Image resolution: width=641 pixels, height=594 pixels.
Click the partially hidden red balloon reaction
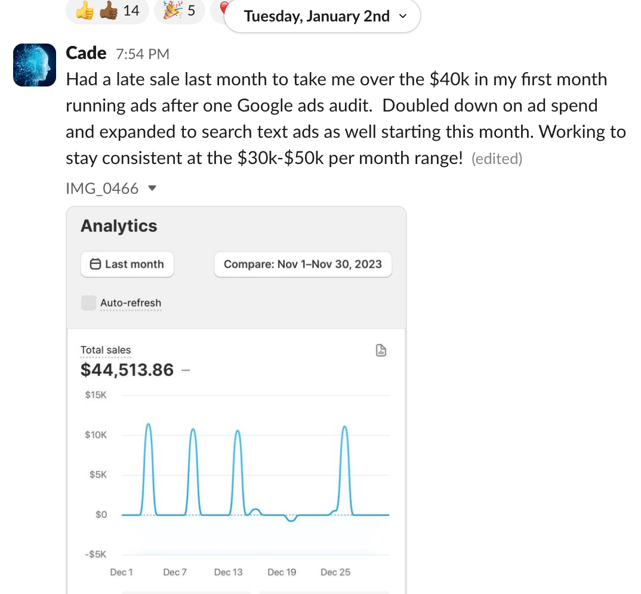tap(220, 10)
